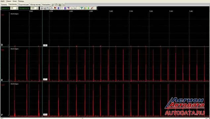This screenshot has width=210, height=119.
Task: Switch to the Осциллограф tab
Action: tap(23, 5)
